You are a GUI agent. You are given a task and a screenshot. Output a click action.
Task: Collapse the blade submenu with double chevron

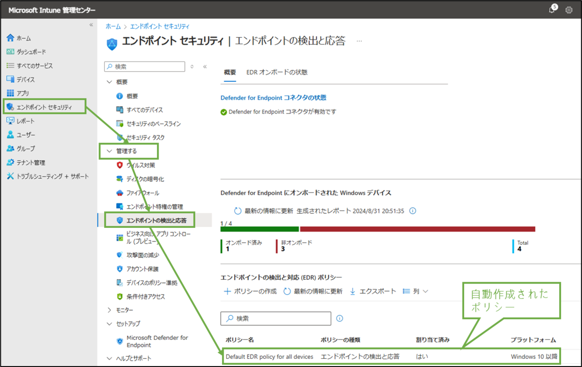pos(205,66)
